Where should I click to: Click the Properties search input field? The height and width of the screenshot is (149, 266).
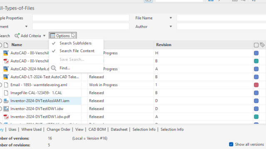tap(81, 18)
